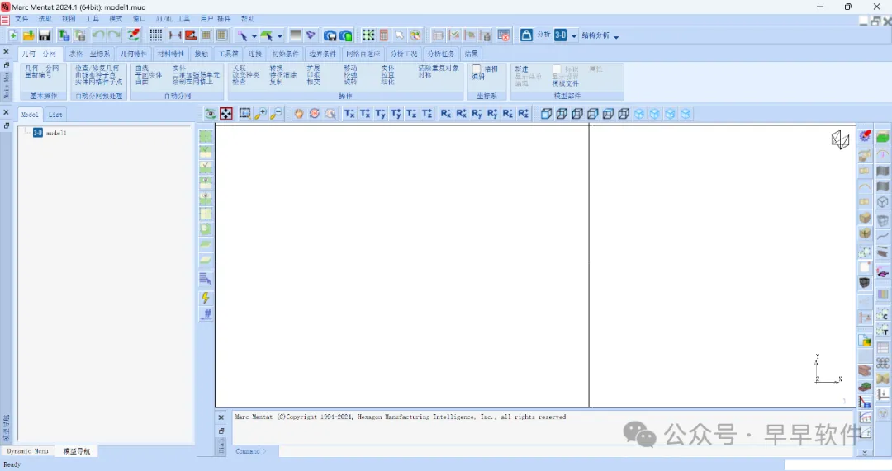
Task: Click 重新编号 in 基本操作 group
Action: [38, 75]
